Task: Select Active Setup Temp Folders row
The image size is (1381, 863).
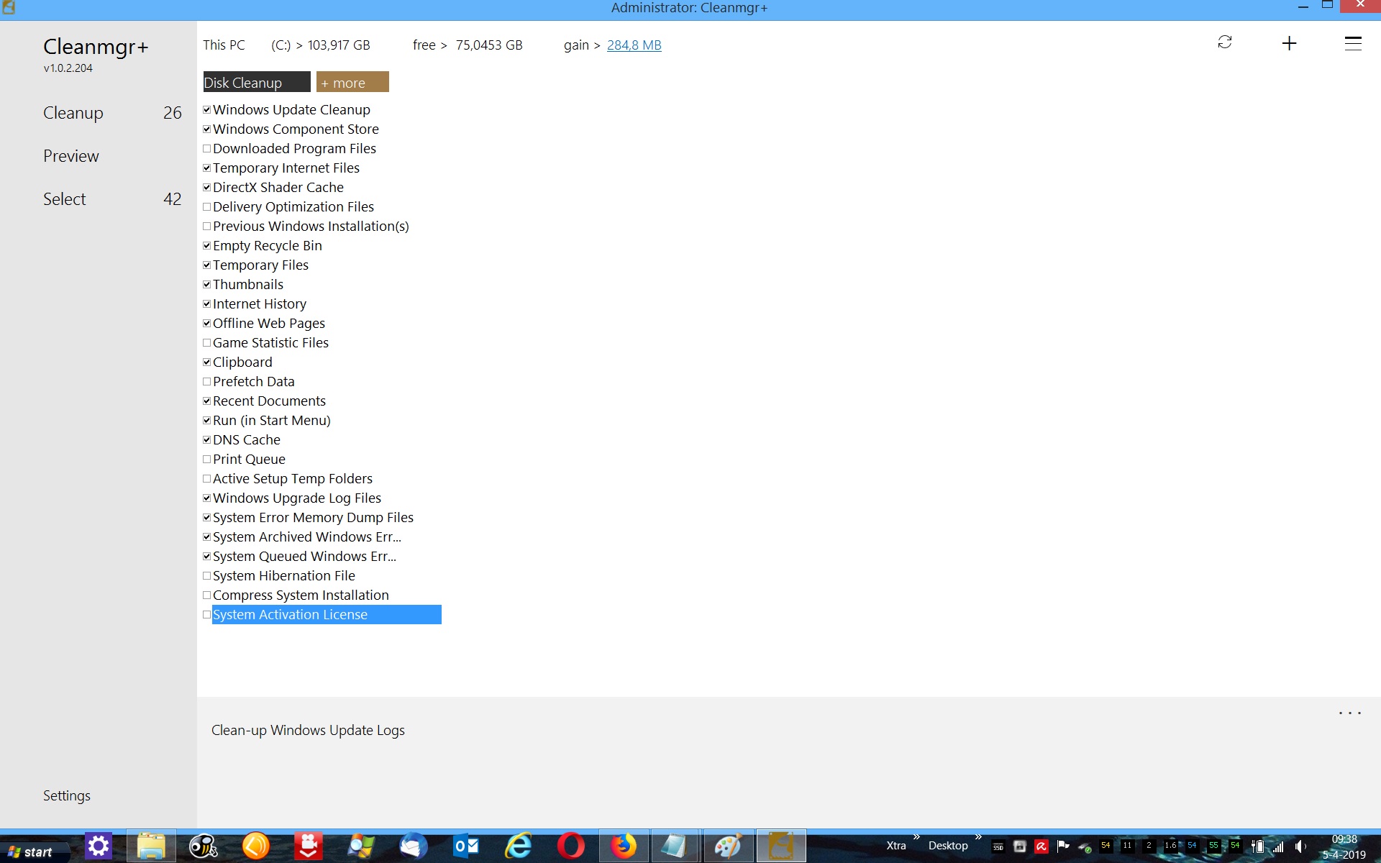Action: [293, 479]
